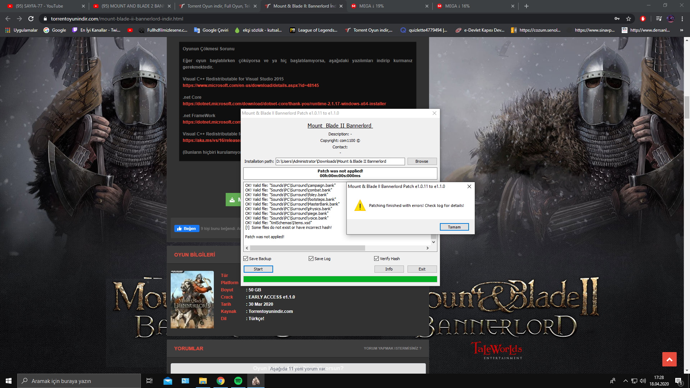
Task: Open the Uygulamalar apps shortcut
Action: pyautogui.click(x=22, y=30)
